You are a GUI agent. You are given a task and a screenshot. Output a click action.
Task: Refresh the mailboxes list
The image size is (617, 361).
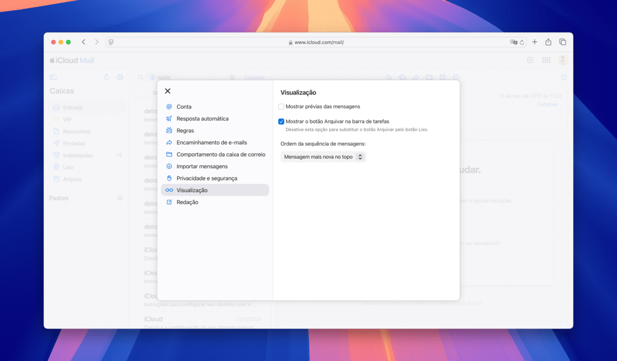click(106, 78)
